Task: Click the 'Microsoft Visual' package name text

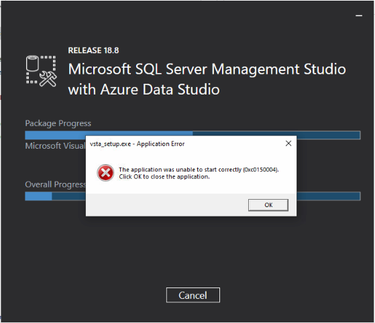Action: coord(55,145)
